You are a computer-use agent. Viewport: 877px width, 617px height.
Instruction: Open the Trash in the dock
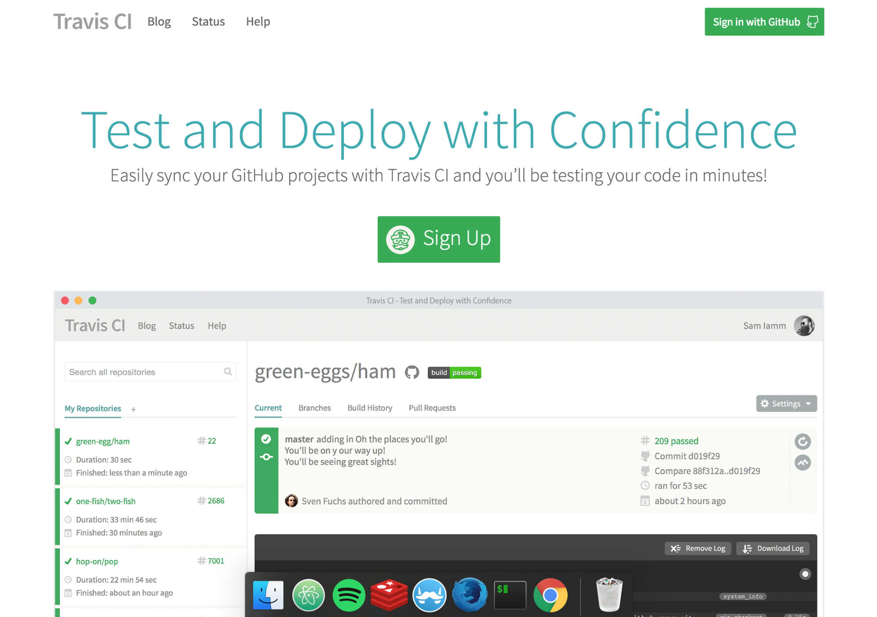(609, 595)
